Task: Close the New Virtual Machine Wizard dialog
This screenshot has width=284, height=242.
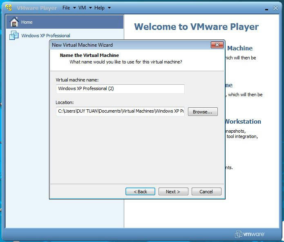Action: tap(217, 45)
